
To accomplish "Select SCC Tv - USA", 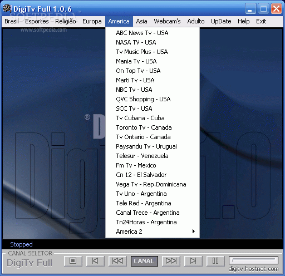I will click(x=153, y=109).
